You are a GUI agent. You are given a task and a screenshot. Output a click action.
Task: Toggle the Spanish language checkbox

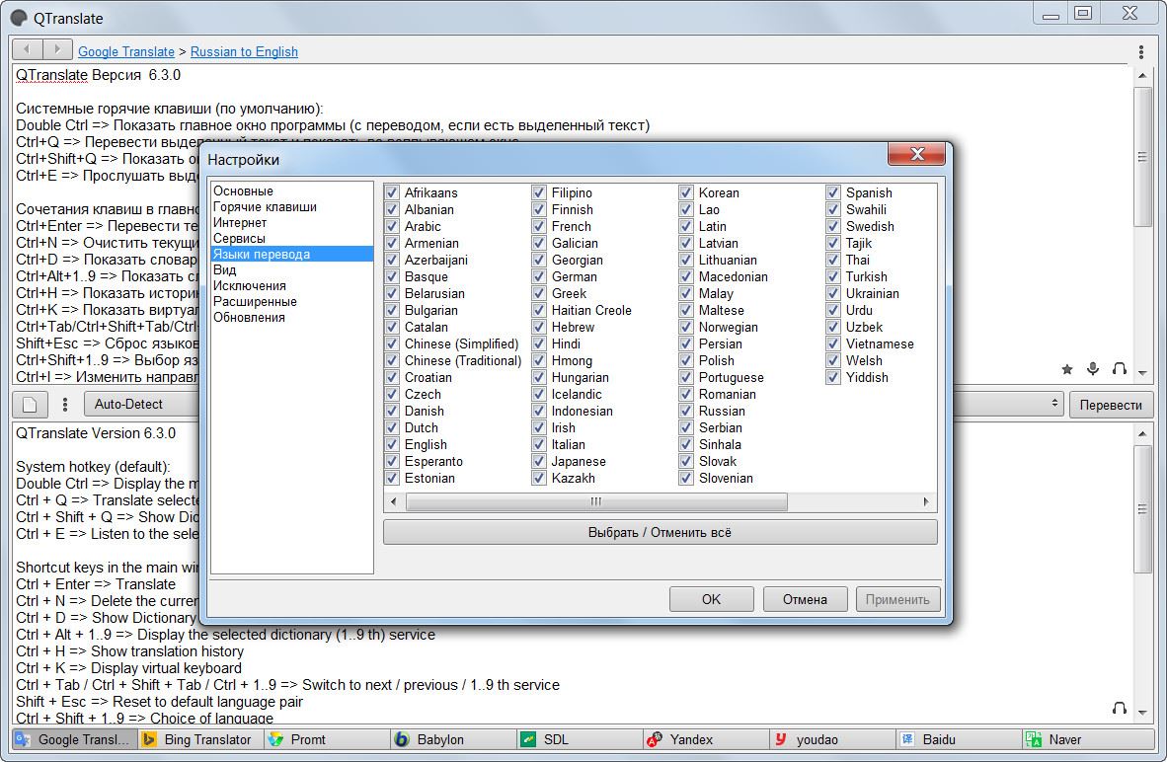[833, 192]
